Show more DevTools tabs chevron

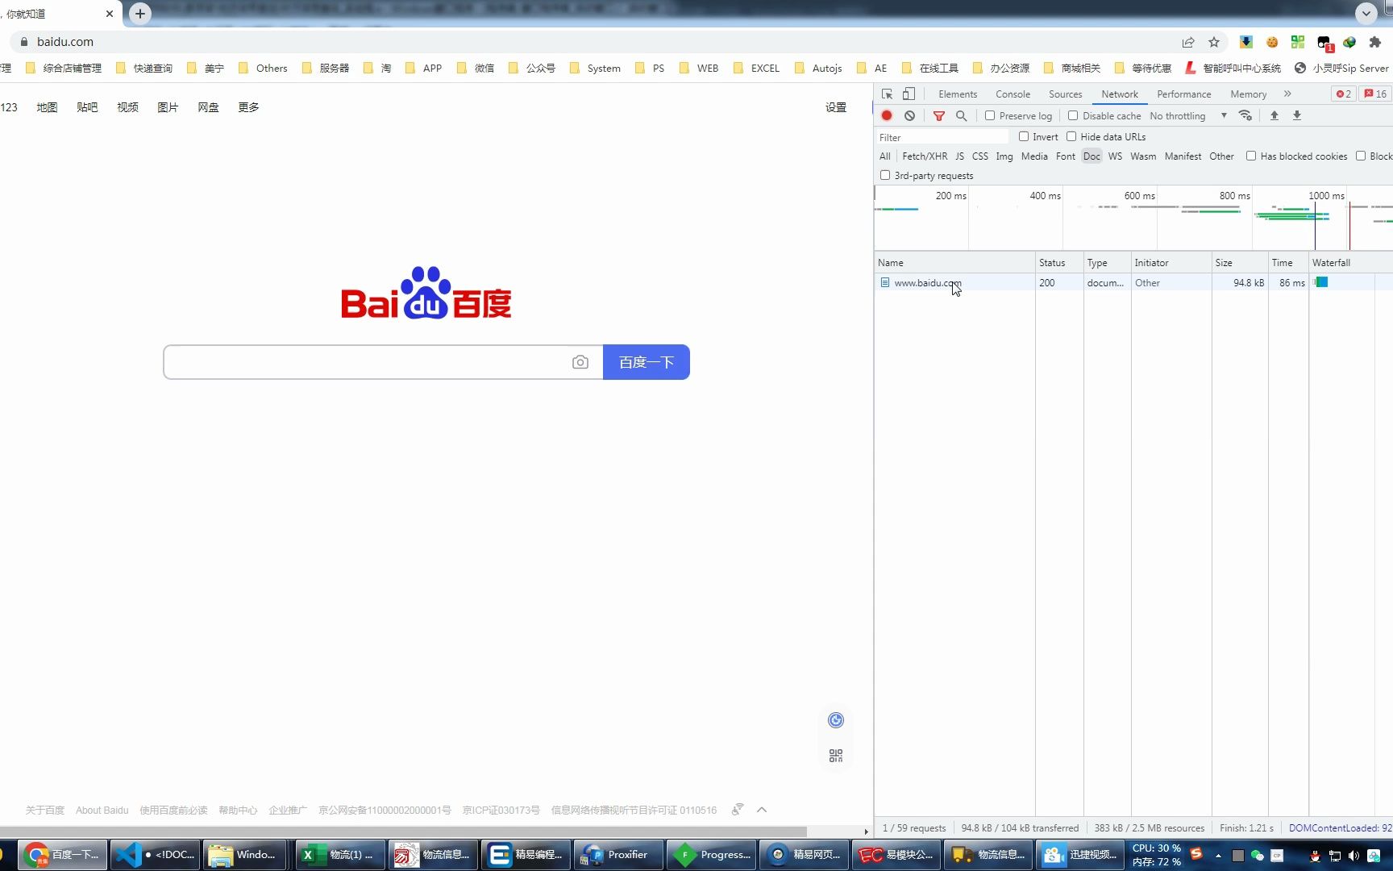click(x=1287, y=94)
